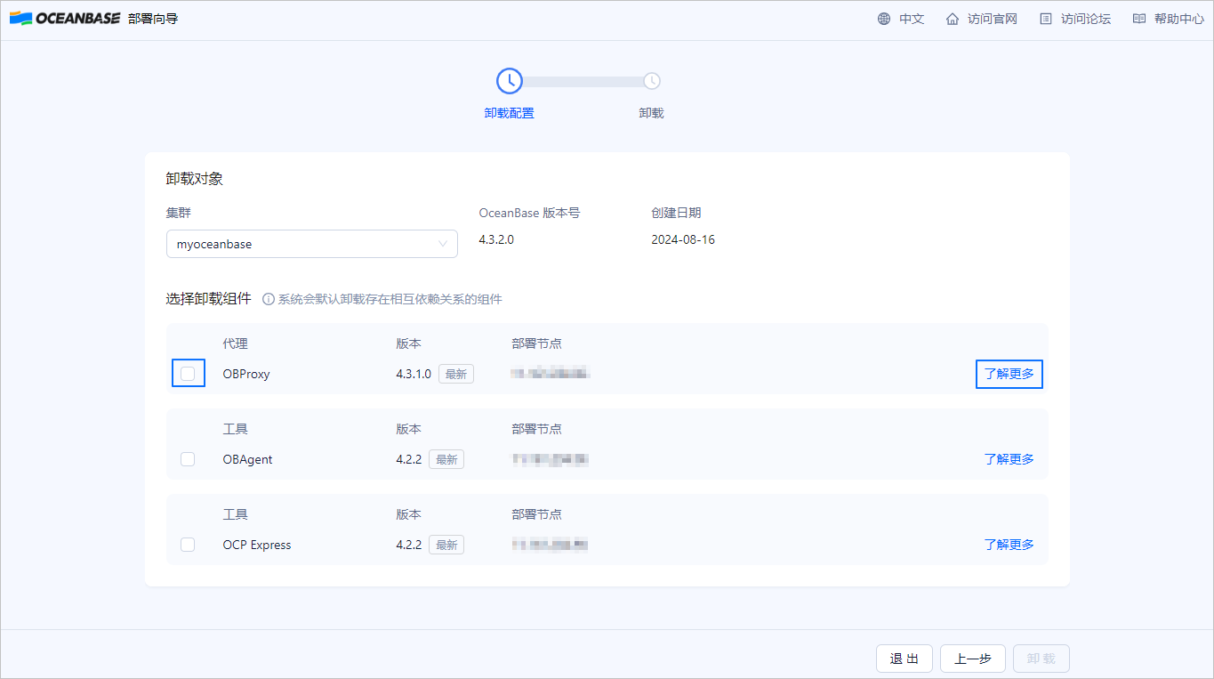Click the OCP Express component name
This screenshot has width=1214, height=679.
tap(257, 545)
